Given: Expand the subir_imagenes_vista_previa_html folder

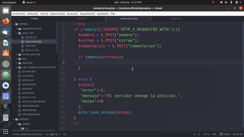Looking at the screenshot, I should point(16,67).
